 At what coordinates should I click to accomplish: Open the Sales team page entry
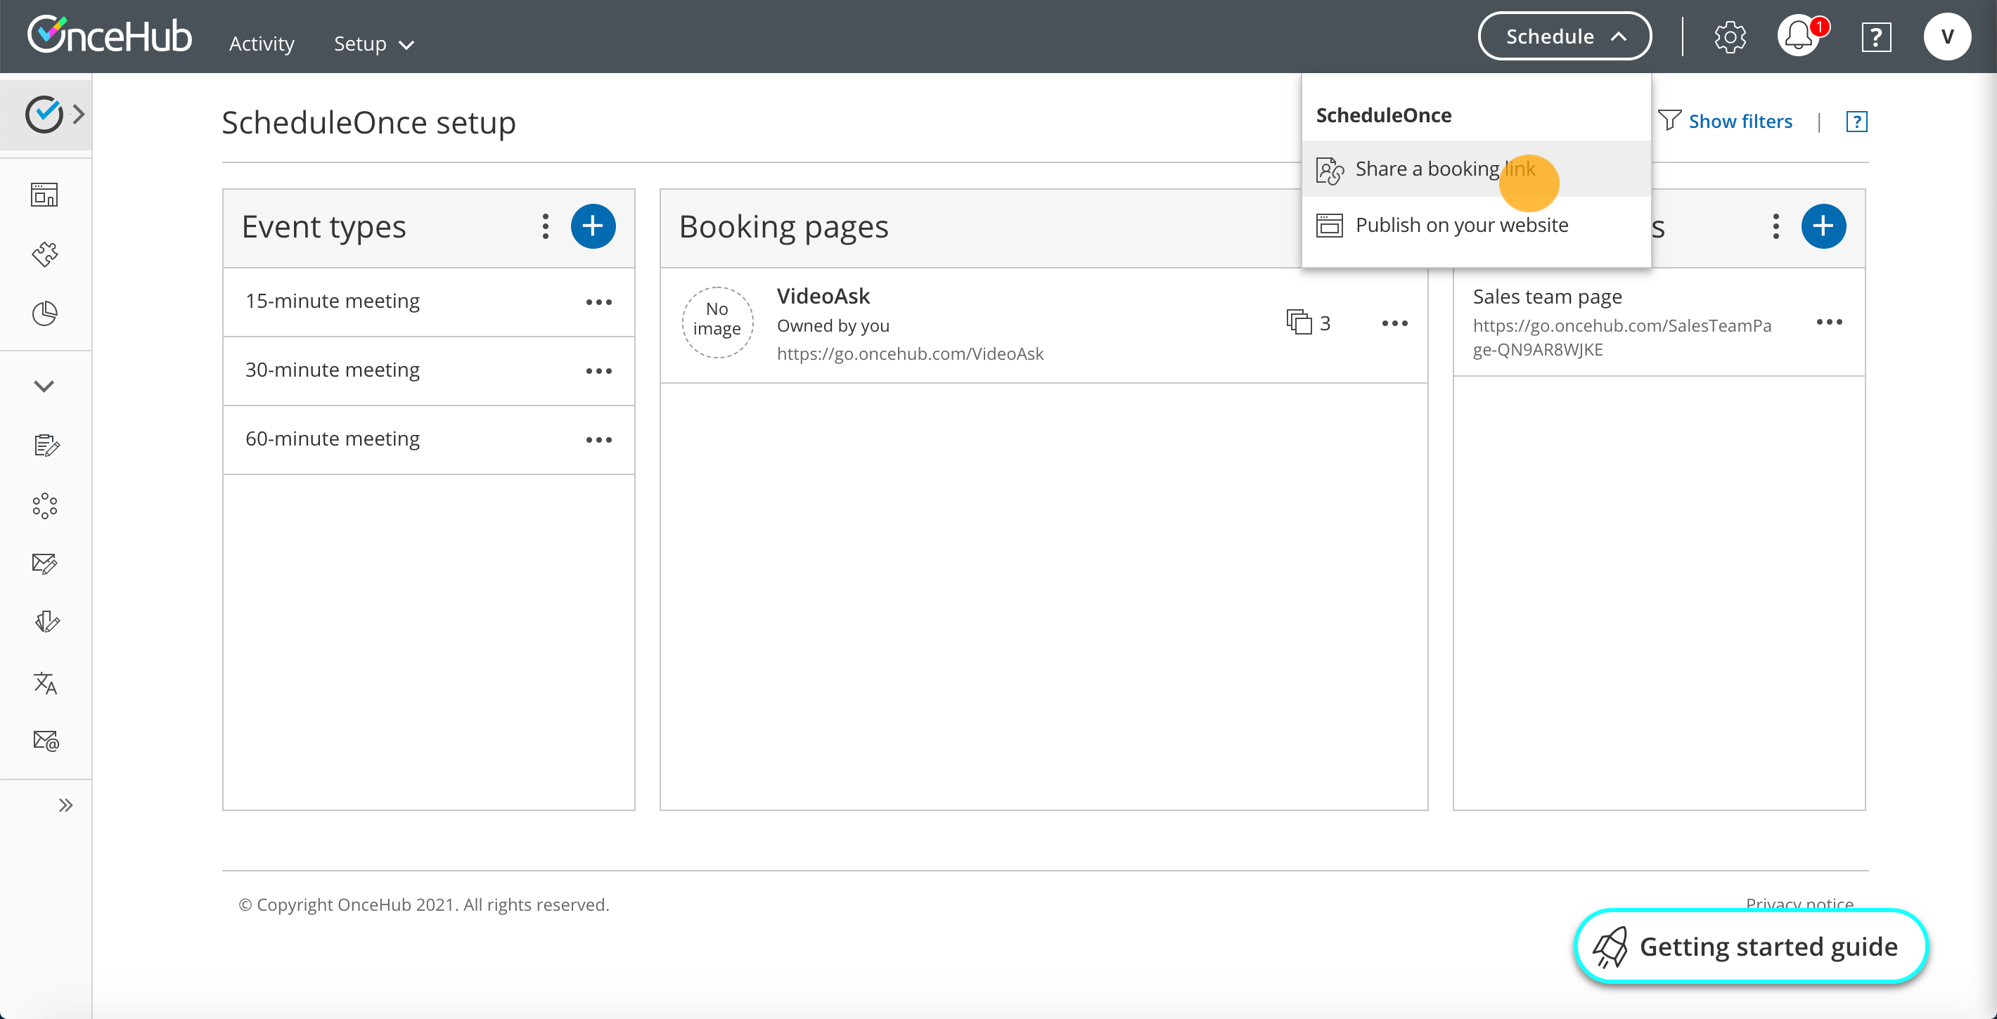coord(1546,297)
